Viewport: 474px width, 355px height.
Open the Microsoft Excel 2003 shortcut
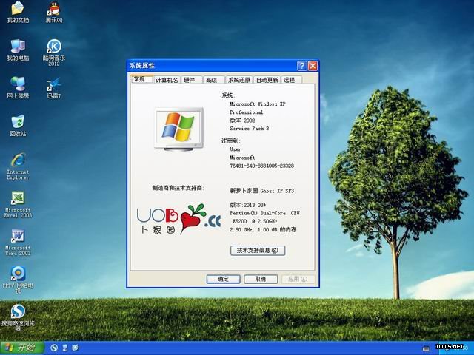[18, 204]
